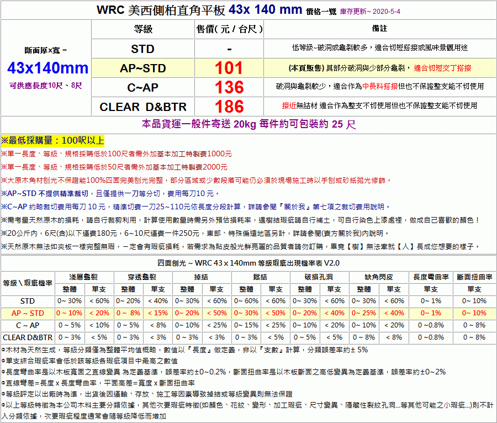The width and height of the screenshot is (497, 423).
Task: Click the C~AP row 0~15% cell
Action: 246,325
